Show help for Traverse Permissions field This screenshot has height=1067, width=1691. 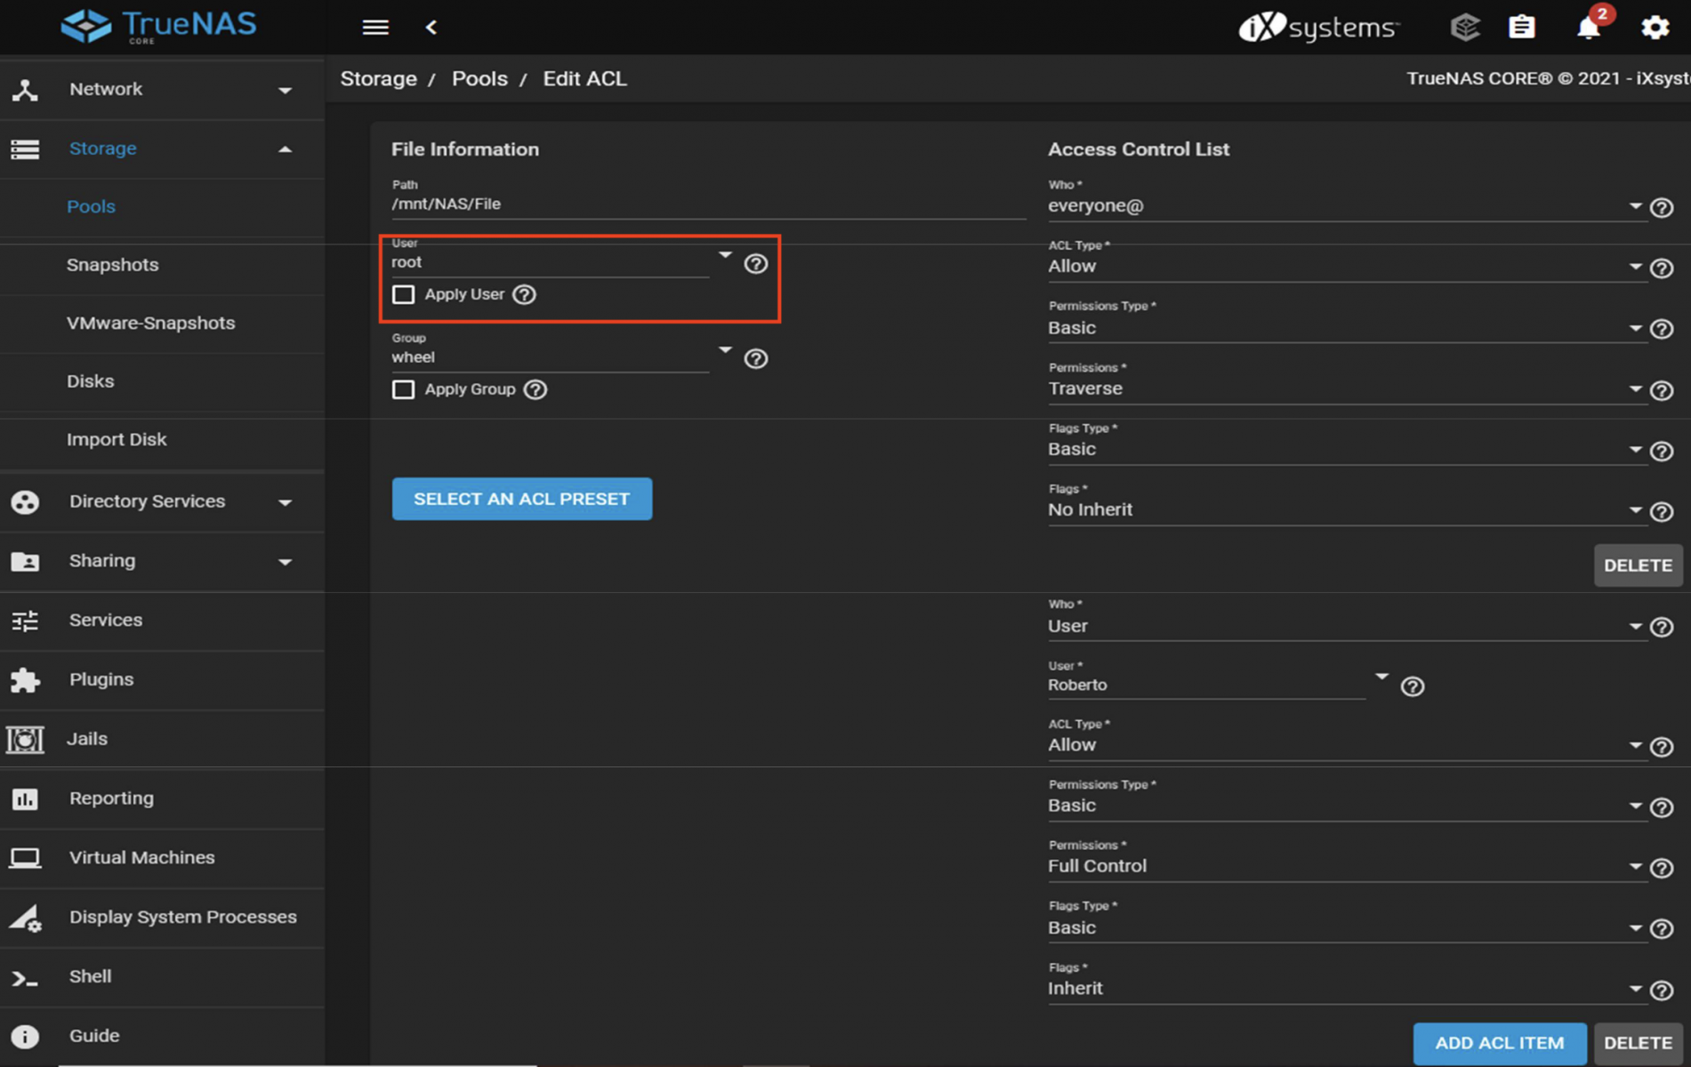coord(1662,391)
